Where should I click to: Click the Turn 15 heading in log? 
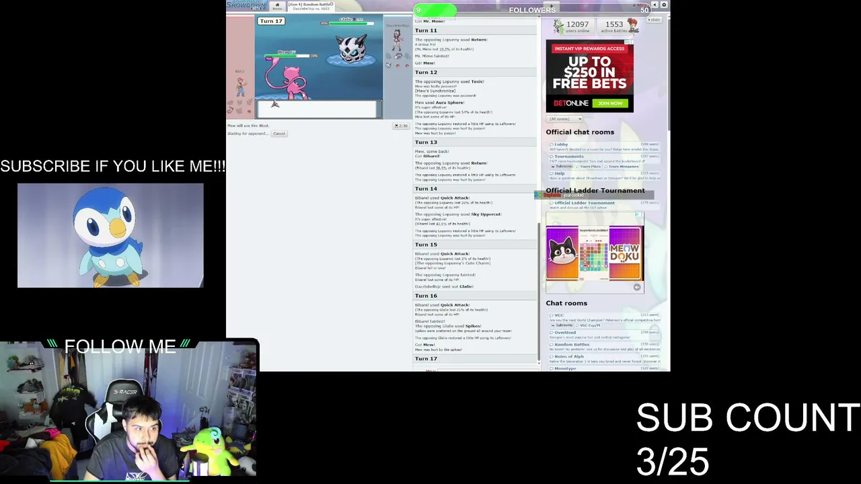click(x=426, y=245)
